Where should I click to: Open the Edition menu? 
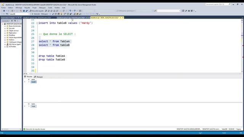coord(11,8)
